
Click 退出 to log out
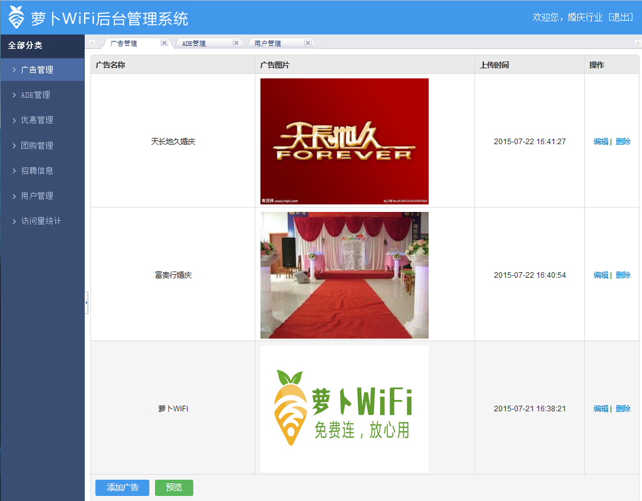621,17
